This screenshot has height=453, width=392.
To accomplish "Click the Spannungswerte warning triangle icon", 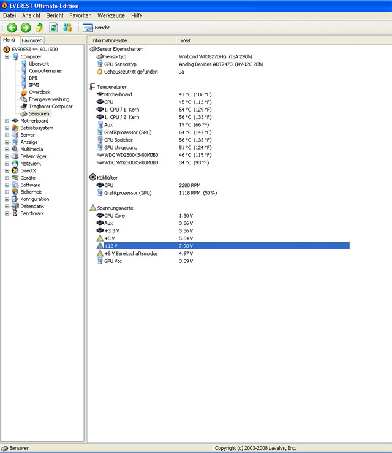I will [x=92, y=208].
